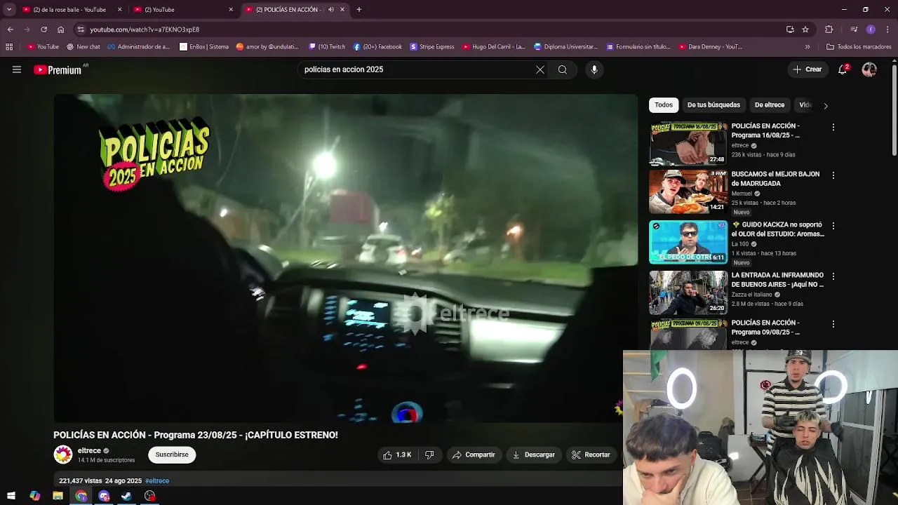Open the GUIDO KACKZA video thumbnail

[688, 242]
